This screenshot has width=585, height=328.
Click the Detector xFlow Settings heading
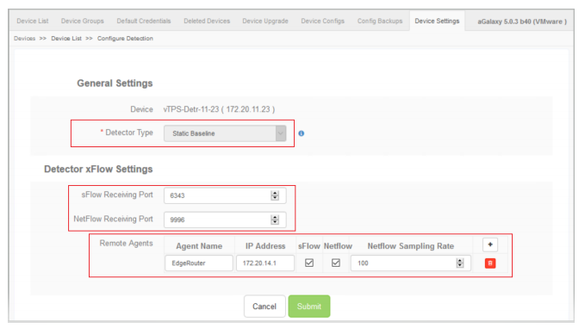click(x=98, y=170)
